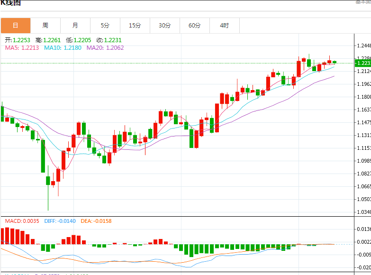Click the high value 高:1.2261
Image resolution: width=371 pixels, height=275 pixels.
coord(48,40)
